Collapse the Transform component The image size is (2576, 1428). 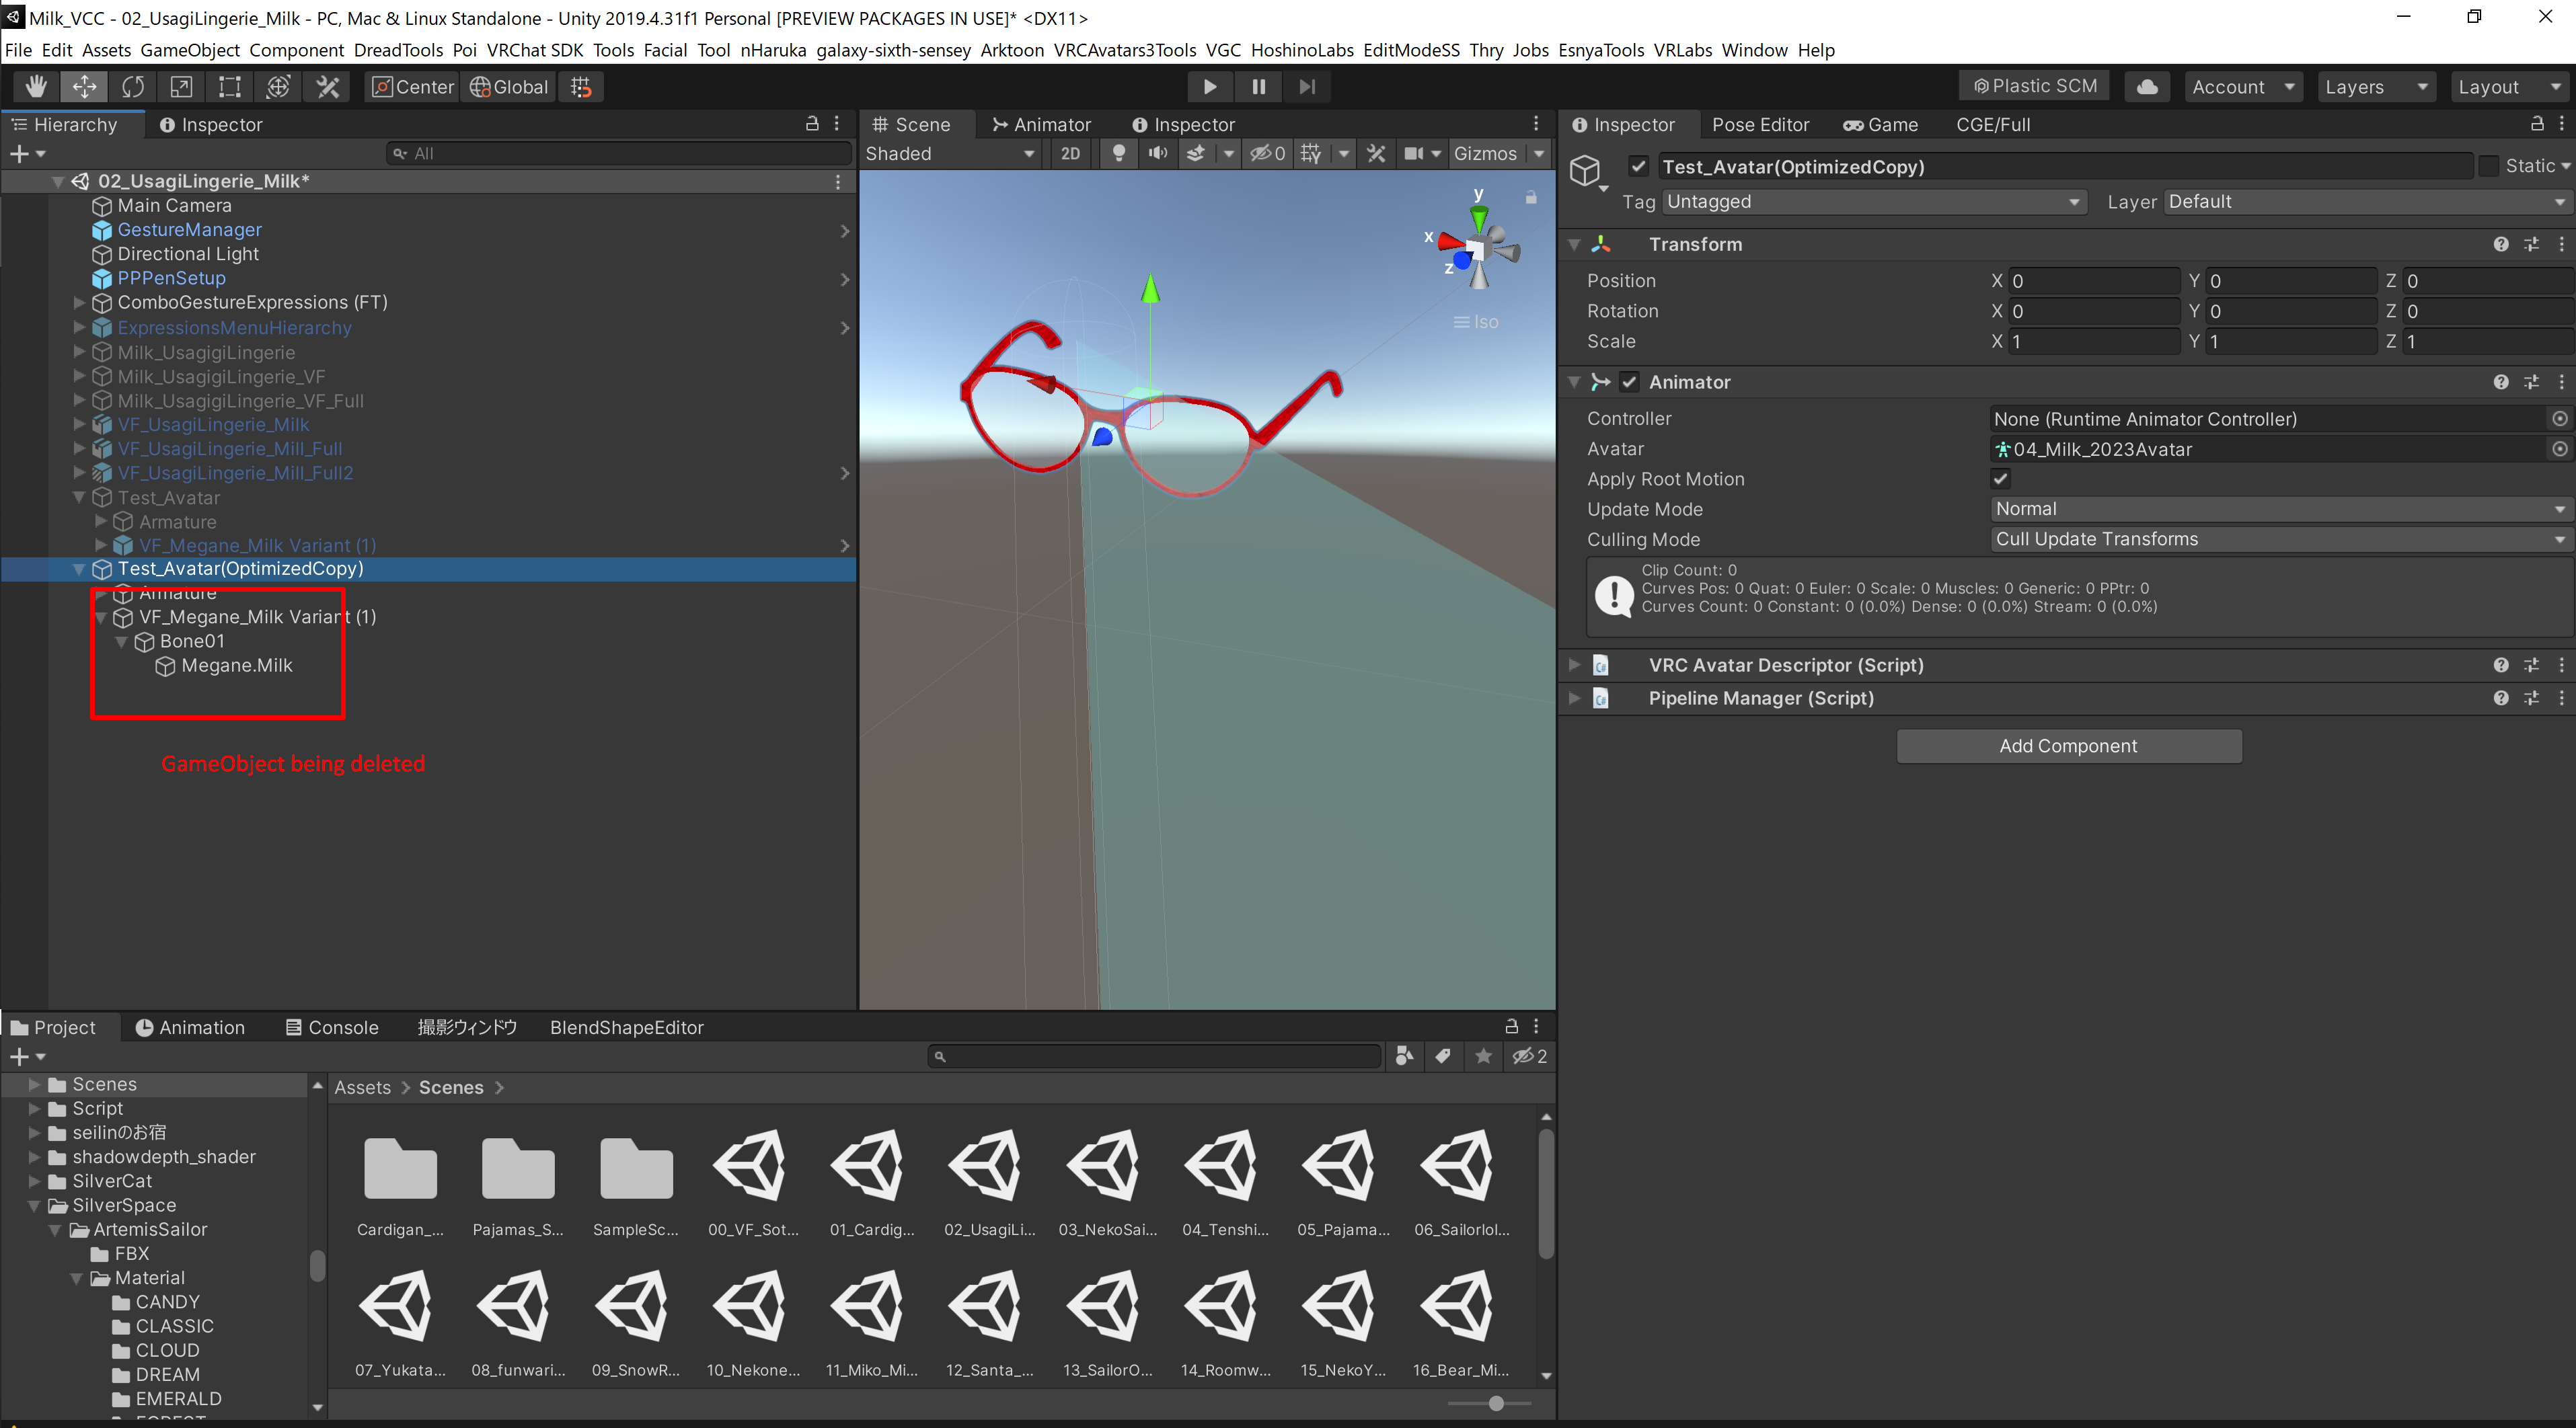pyautogui.click(x=1573, y=244)
